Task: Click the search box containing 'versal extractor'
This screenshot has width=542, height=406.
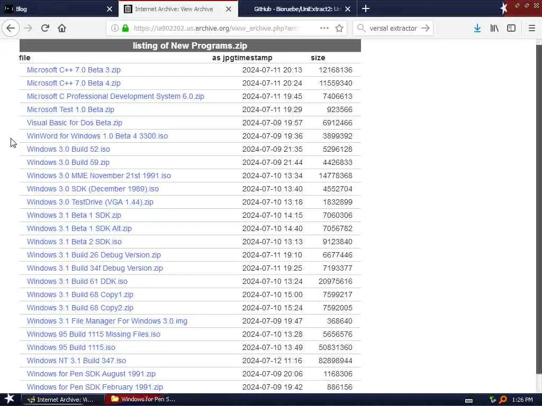Action: [393, 28]
